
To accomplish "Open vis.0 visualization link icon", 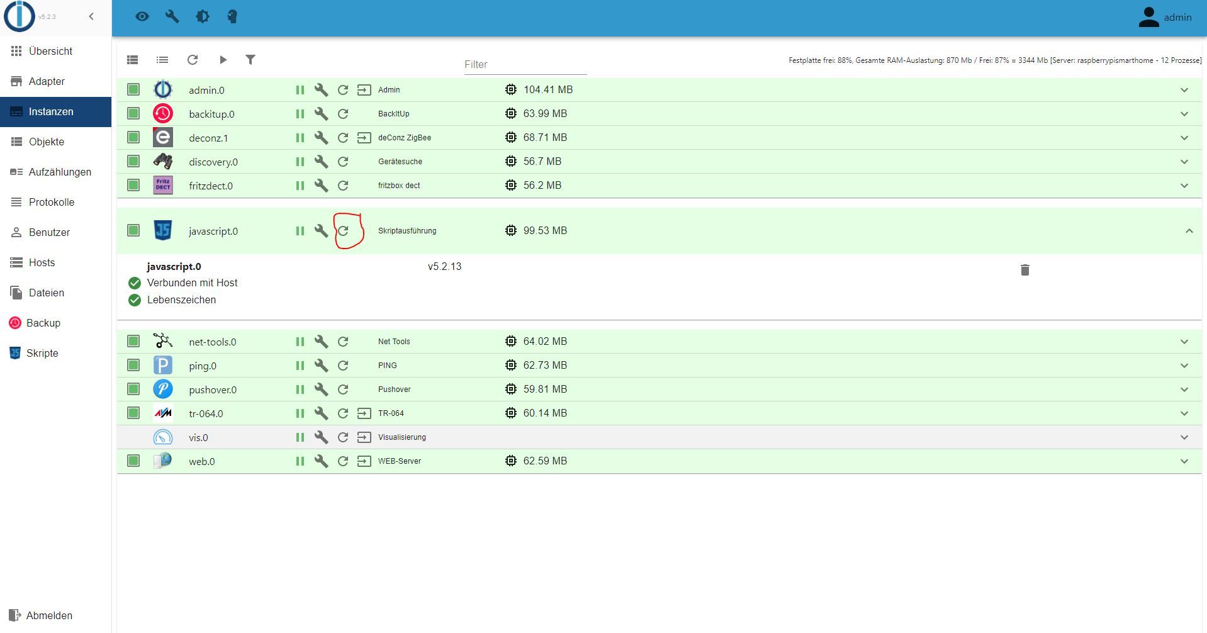I will click(x=364, y=437).
